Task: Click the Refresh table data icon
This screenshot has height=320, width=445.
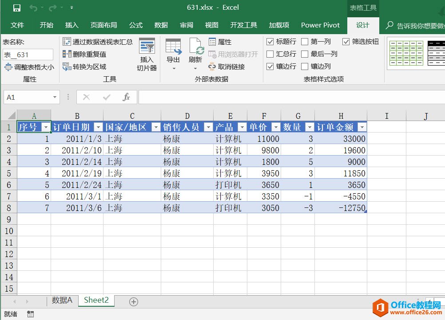Action: [x=195, y=47]
